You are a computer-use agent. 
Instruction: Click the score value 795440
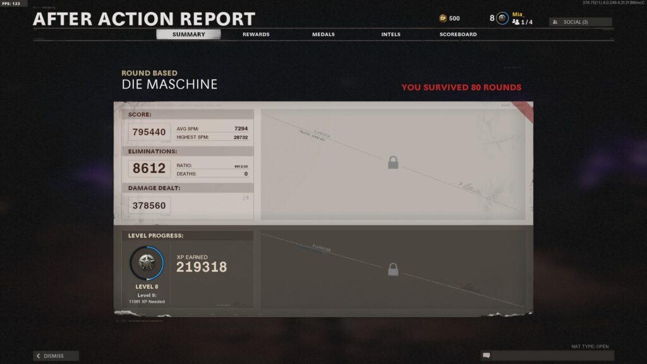click(149, 132)
